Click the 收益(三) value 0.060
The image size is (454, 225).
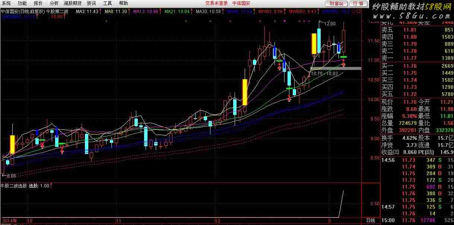tap(410, 152)
